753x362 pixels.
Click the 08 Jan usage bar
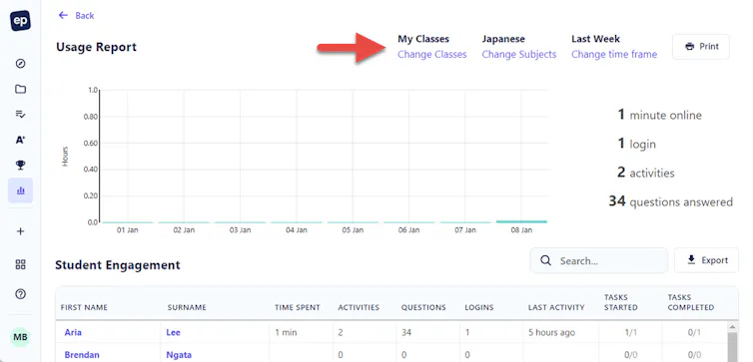521,221
